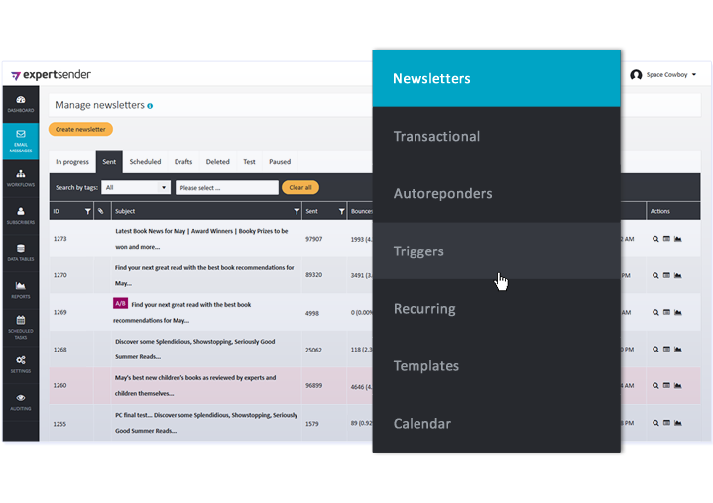Click the Actions column header
This screenshot has width=713, height=503.
(x=673, y=211)
